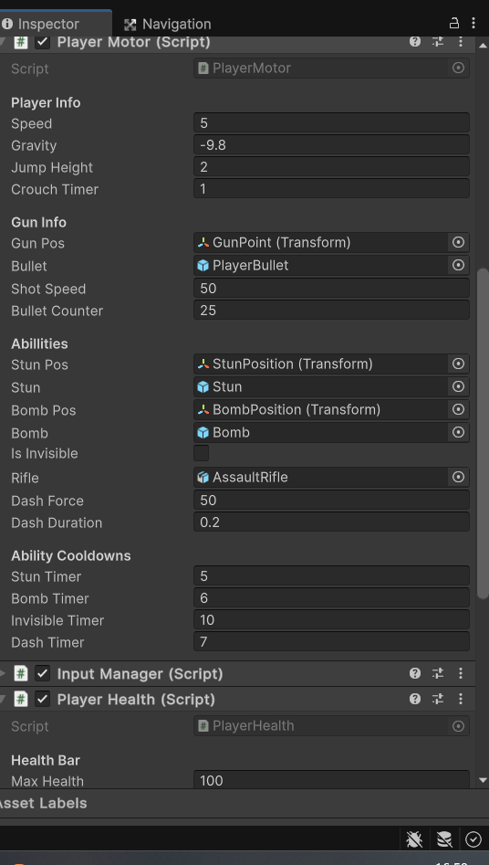
Task: Expand the Input Manager component foldout
Action: [x=3, y=673]
